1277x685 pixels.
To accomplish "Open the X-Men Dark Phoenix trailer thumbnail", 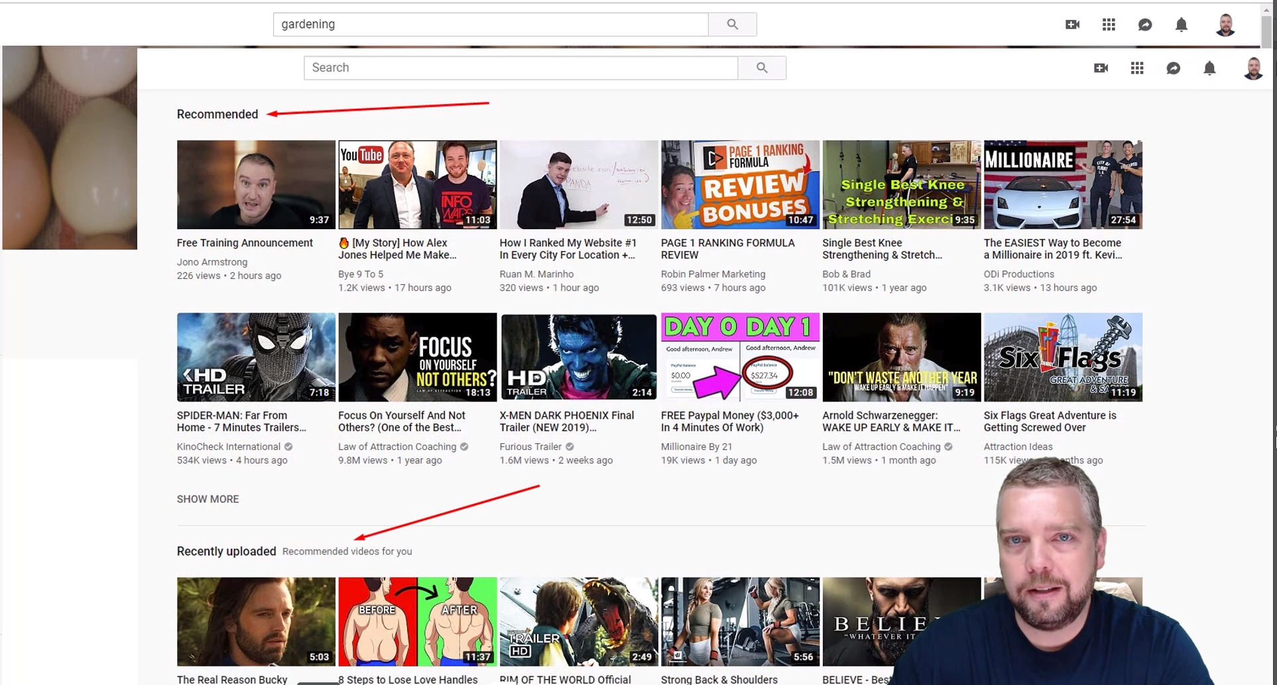I will point(579,357).
